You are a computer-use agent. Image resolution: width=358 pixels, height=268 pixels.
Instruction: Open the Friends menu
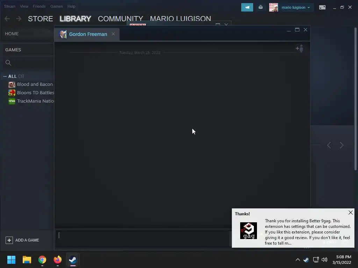click(39, 6)
